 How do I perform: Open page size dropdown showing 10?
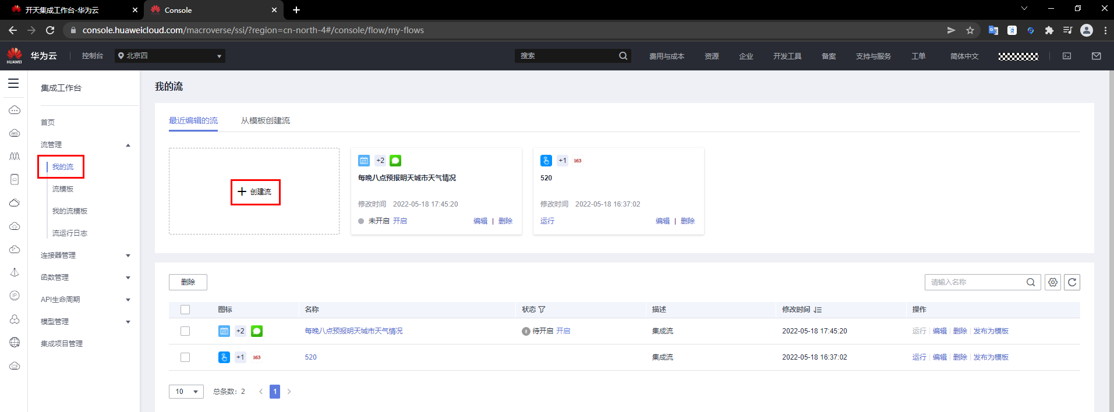point(186,392)
